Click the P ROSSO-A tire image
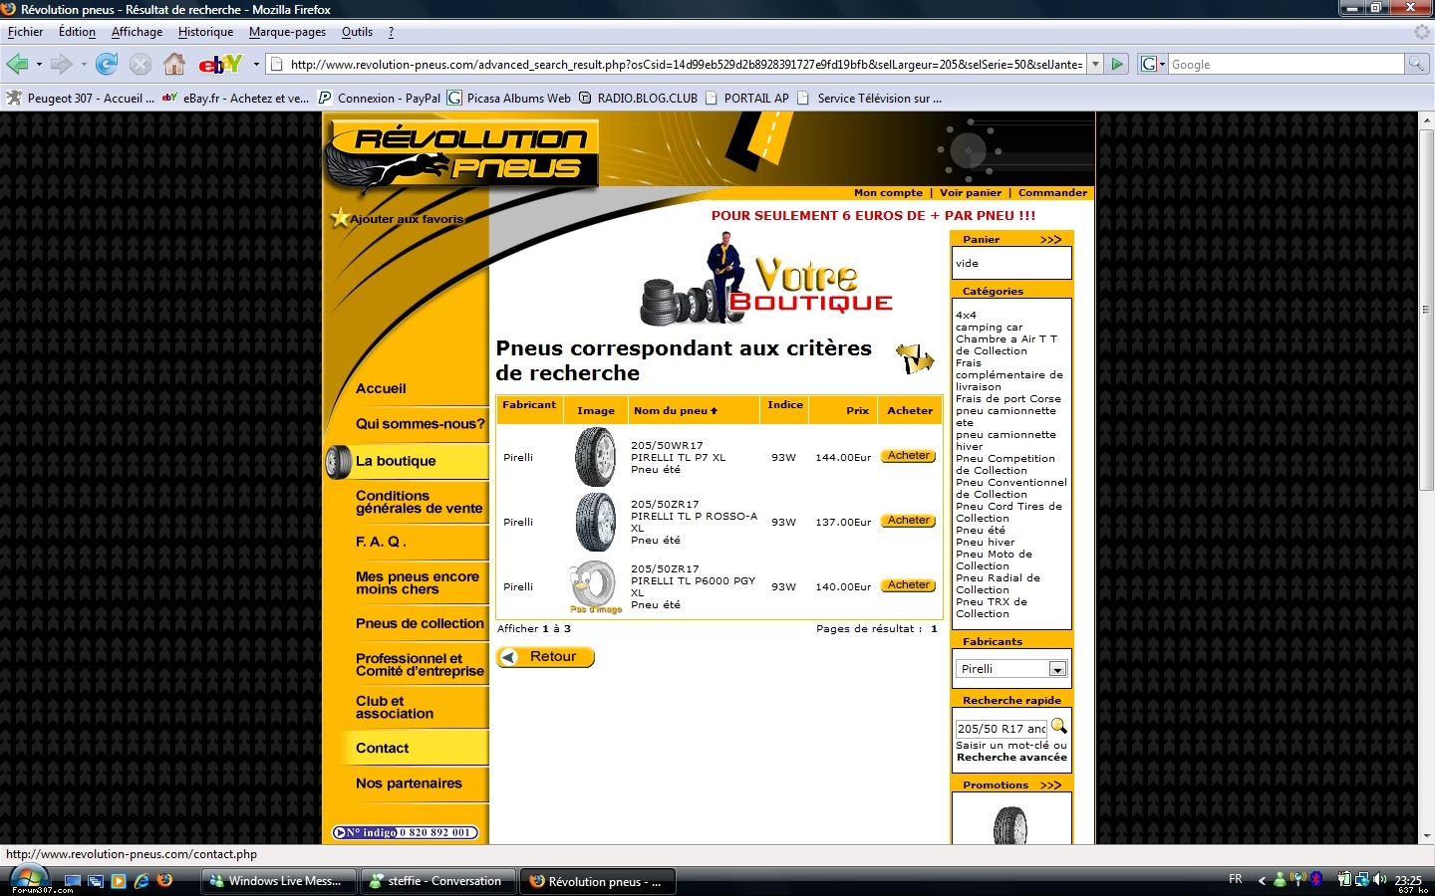 pos(596,522)
